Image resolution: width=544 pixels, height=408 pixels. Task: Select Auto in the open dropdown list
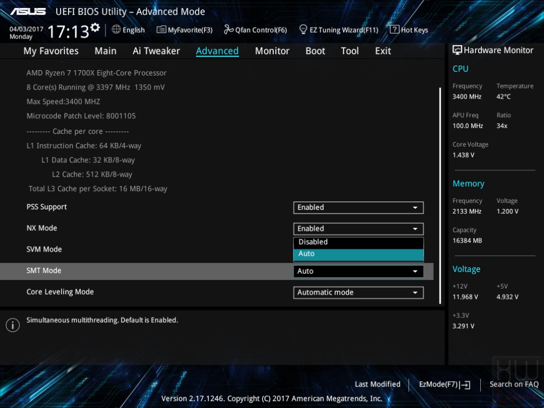pyautogui.click(x=358, y=254)
